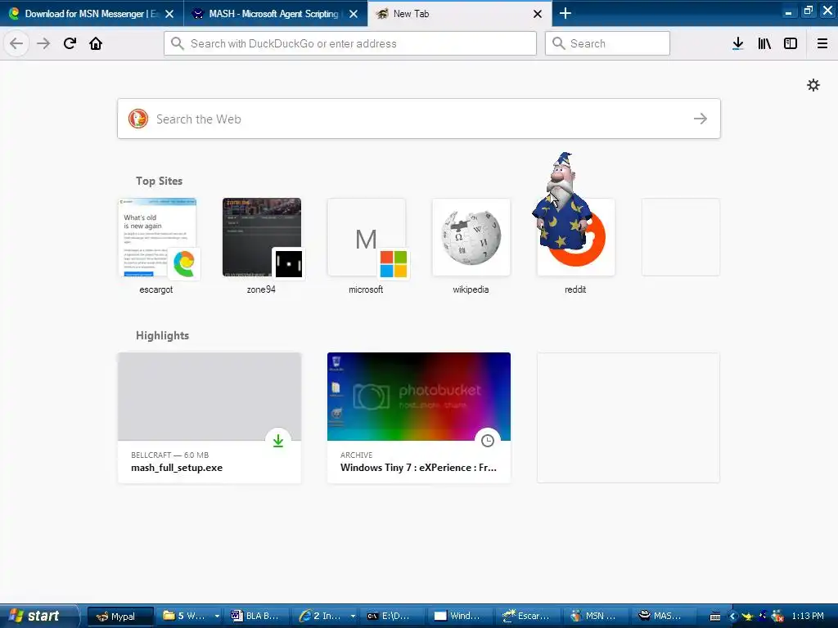838x628 pixels.
Task: Switch to Wind... taskbar window
Action: [462, 617]
